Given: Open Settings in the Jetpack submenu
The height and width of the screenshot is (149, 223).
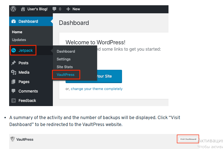Looking at the screenshot, I should click(64, 59).
